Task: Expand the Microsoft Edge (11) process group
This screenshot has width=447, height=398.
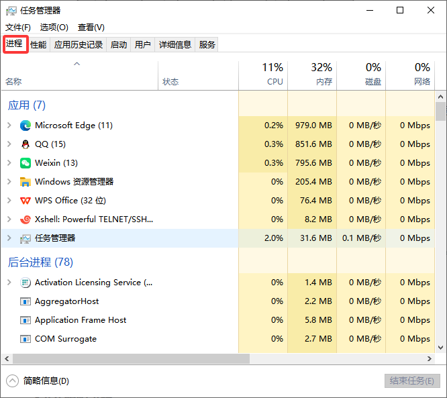Action: [x=9, y=126]
